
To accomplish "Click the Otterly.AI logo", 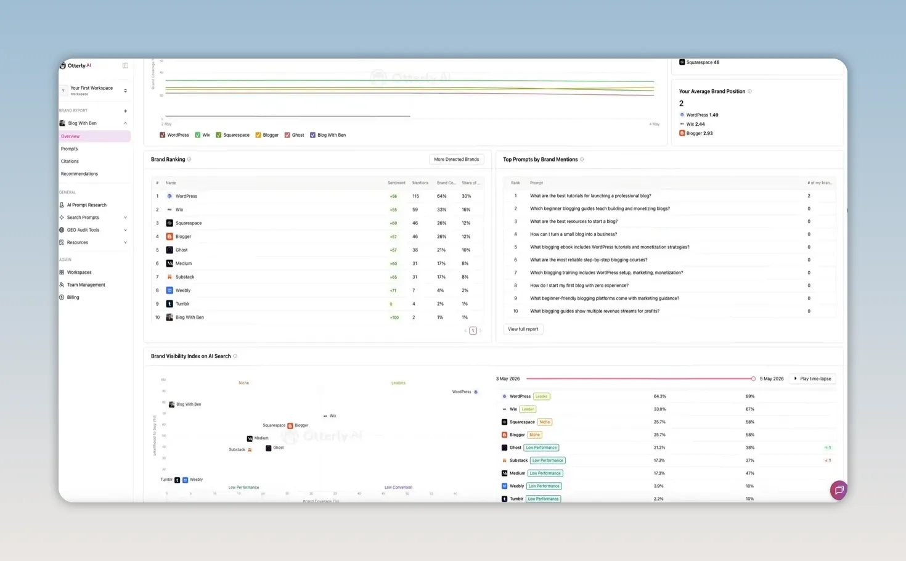I will 76,65.
